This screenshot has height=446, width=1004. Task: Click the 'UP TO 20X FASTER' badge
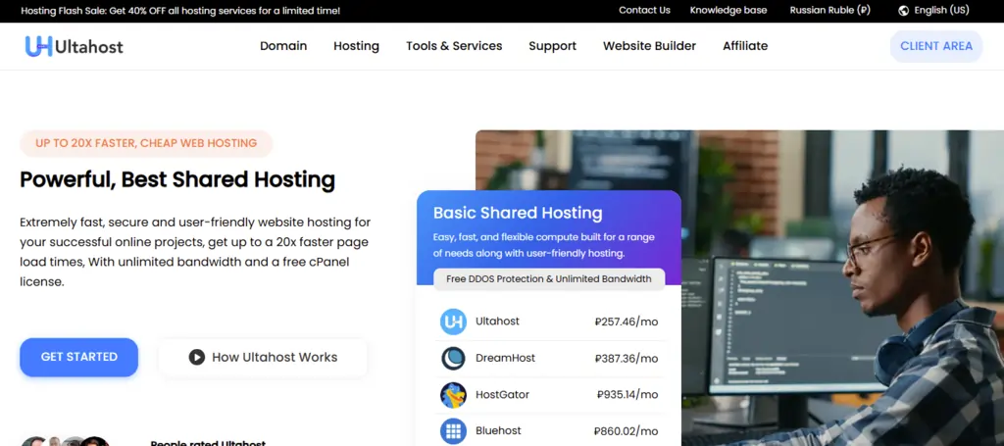146,143
